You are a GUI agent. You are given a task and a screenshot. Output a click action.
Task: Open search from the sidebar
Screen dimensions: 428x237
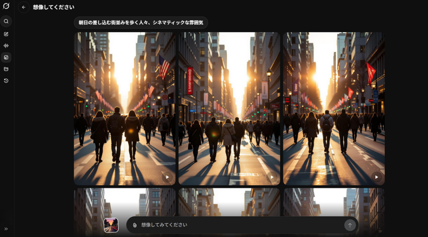tap(6, 21)
